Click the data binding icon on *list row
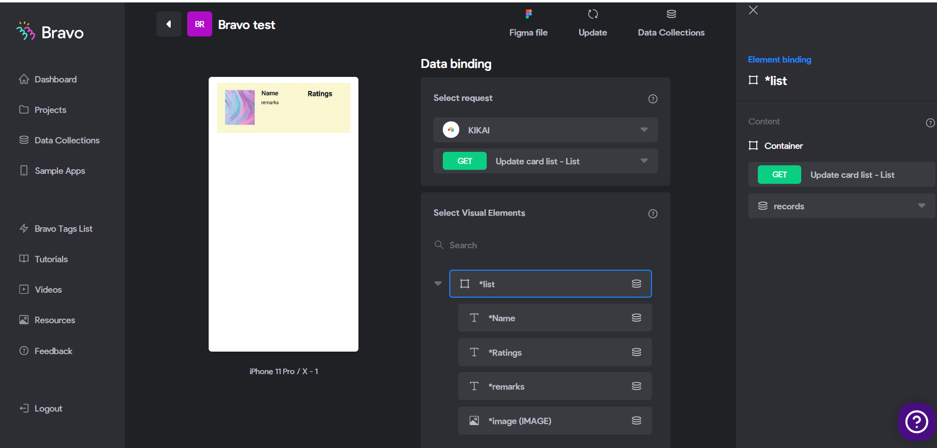The image size is (937, 448). pyautogui.click(x=636, y=284)
